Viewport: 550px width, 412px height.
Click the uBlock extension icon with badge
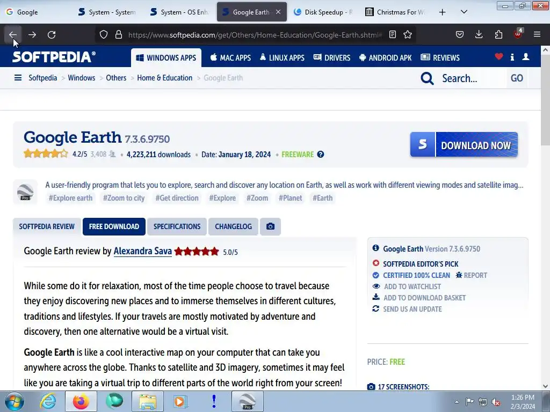[x=518, y=34]
